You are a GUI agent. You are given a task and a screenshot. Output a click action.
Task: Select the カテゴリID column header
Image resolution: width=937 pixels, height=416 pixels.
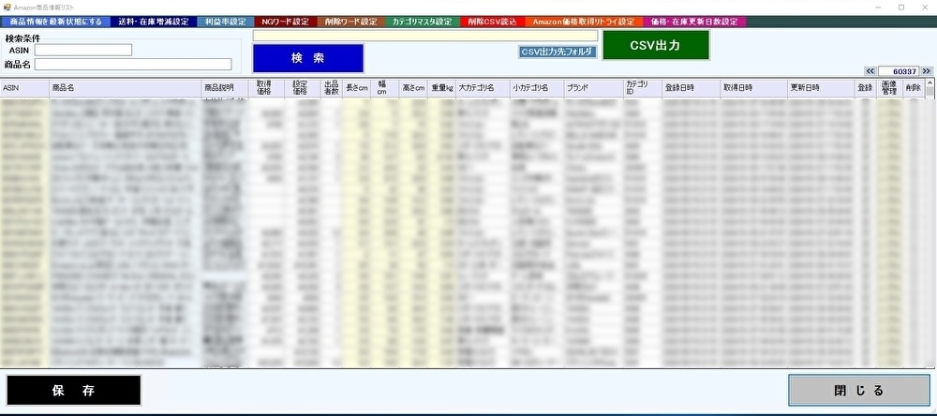point(642,88)
